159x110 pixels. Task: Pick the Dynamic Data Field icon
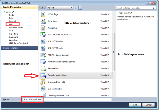[x=43, y=82]
